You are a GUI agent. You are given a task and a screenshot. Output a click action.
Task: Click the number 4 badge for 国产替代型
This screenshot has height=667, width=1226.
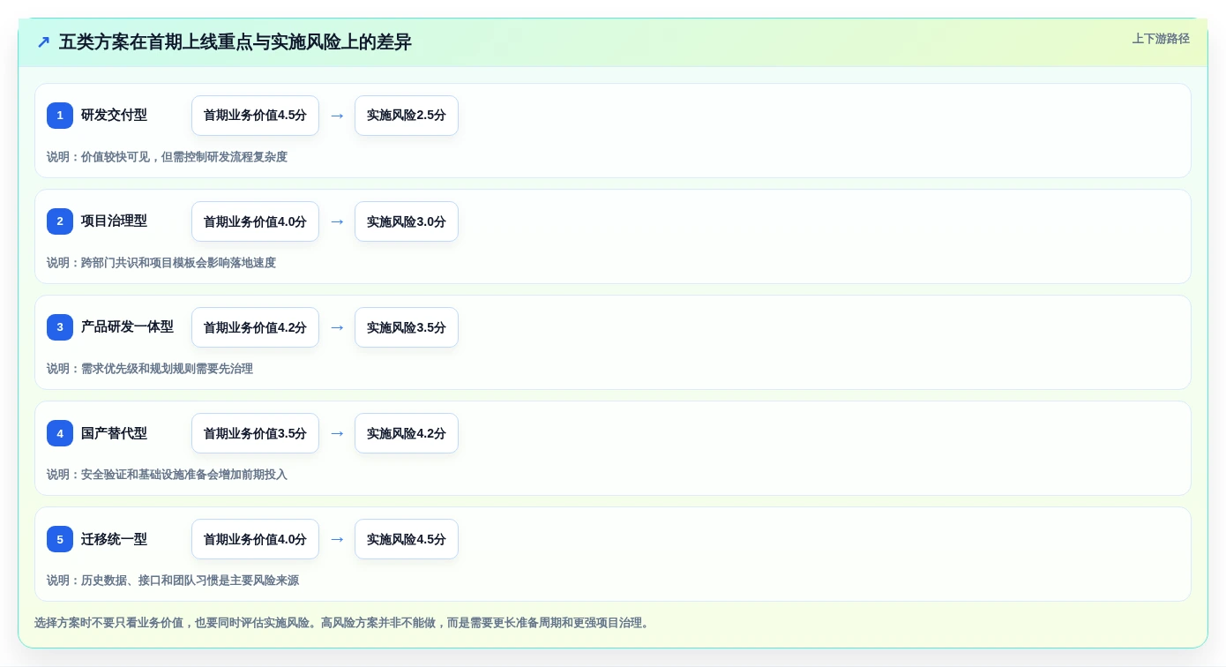click(60, 433)
